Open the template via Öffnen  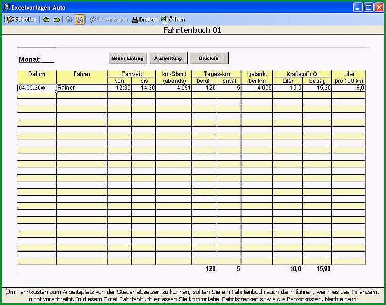[173, 19]
